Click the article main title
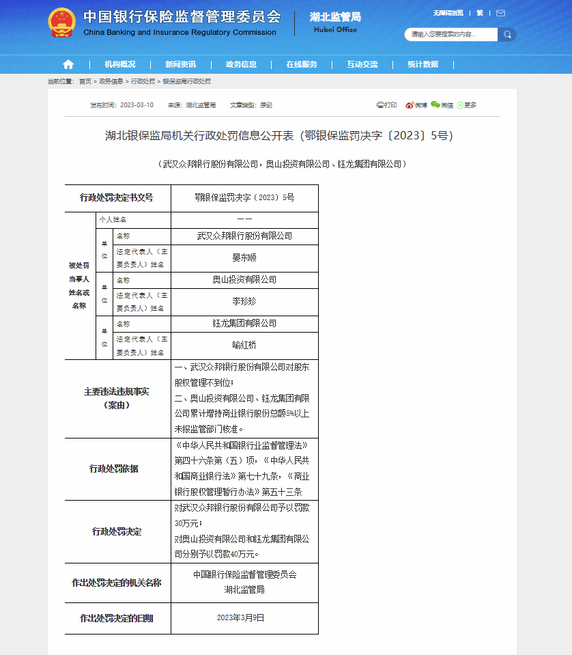Viewport: 572px width, 655px height. (279, 135)
